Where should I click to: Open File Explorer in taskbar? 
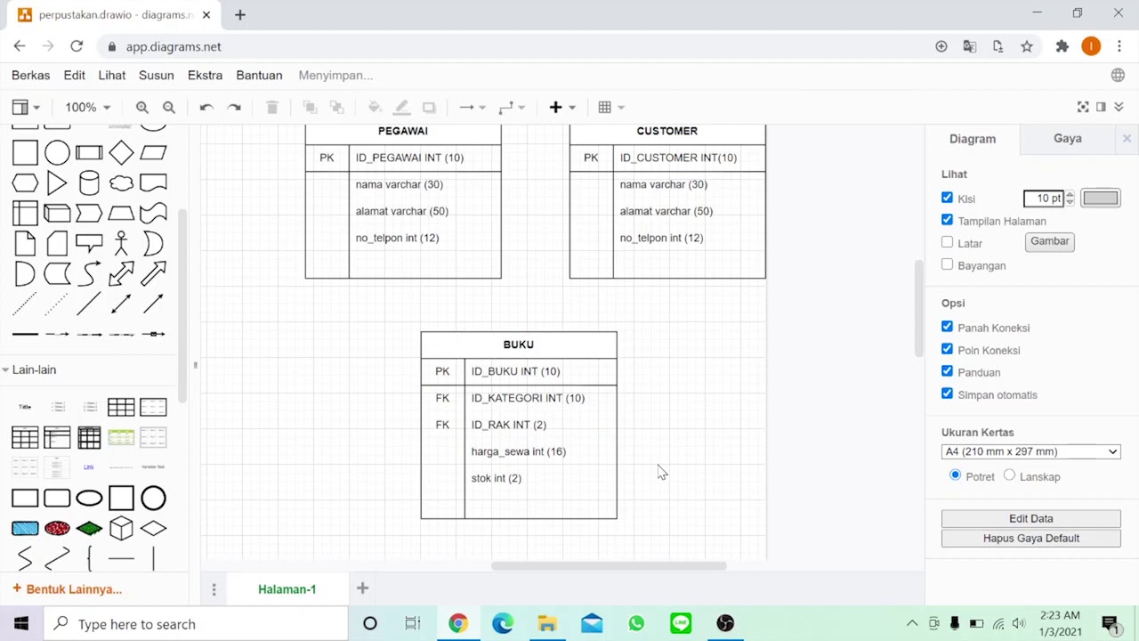click(547, 623)
